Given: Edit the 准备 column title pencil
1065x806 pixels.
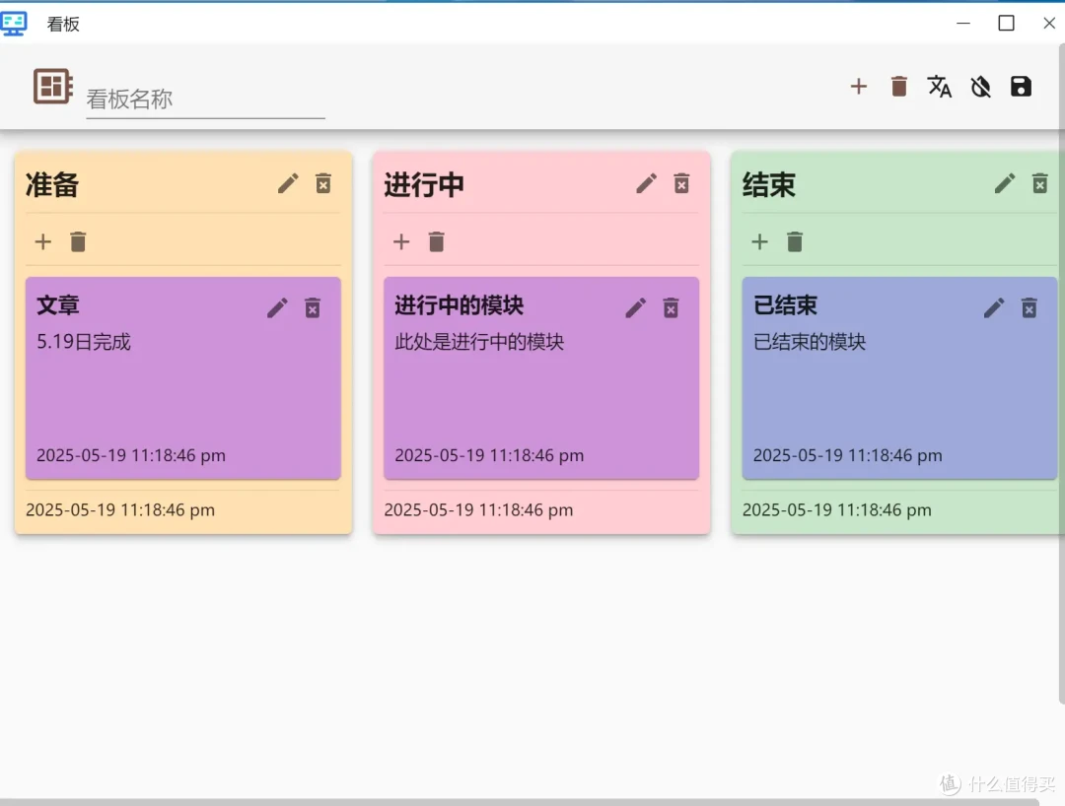Looking at the screenshot, I should click(x=288, y=183).
